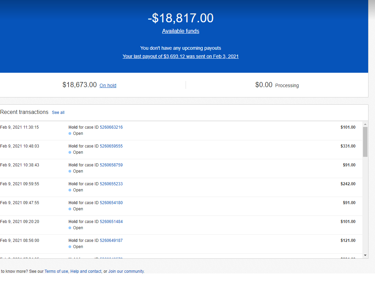
Task: Click the $101.00 amount for case 5260663216
Action: 348,127
